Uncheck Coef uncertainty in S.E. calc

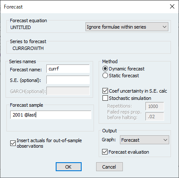click(105, 91)
